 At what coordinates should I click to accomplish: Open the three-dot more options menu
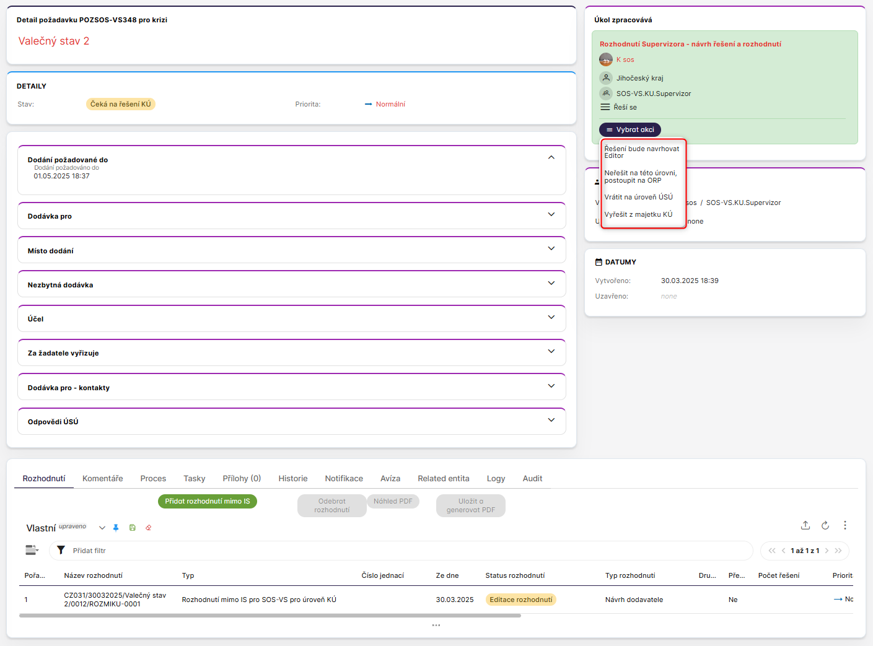(x=844, y=525)
